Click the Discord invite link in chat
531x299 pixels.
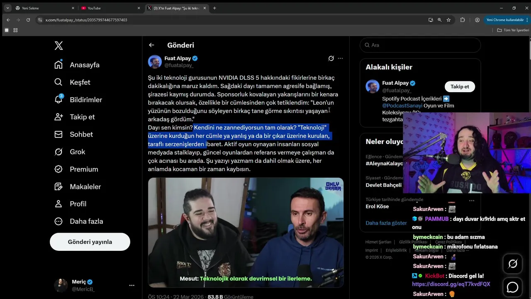coord(451,284)
